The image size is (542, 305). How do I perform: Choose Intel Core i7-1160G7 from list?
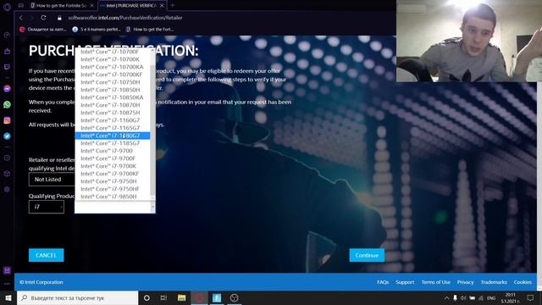[x=113, y=120]
